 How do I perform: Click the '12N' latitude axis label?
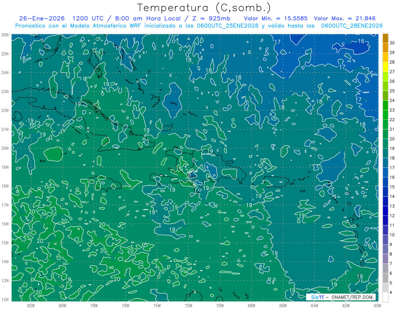click(x=5, y=299)
